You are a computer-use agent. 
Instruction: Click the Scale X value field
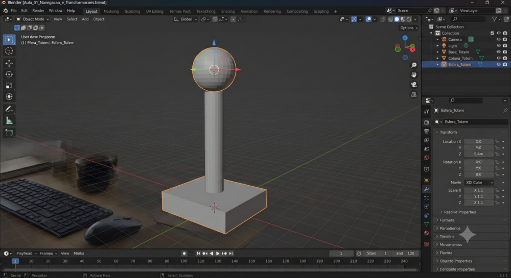(x=479, y=191)
